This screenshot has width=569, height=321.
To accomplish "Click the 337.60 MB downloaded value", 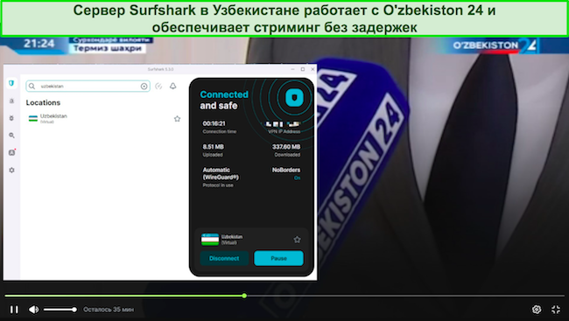I will click(x=286, y=147).
